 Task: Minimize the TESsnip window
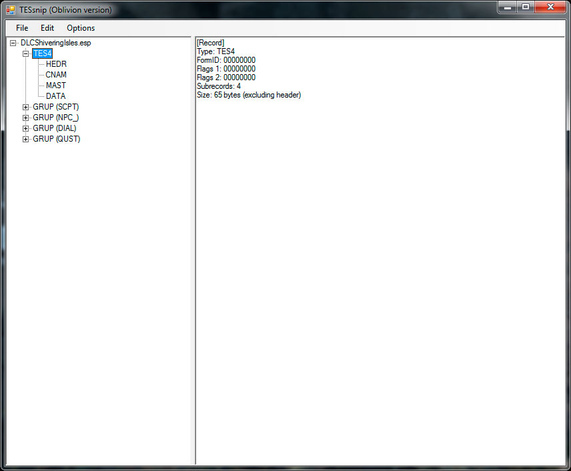[x=508, y=7]
